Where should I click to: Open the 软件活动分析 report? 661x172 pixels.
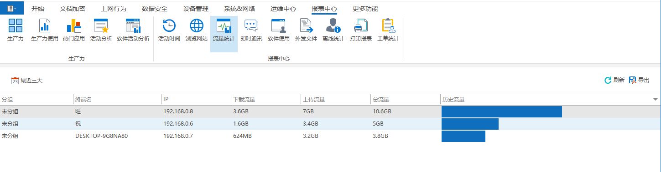click(x=133, y=30)
